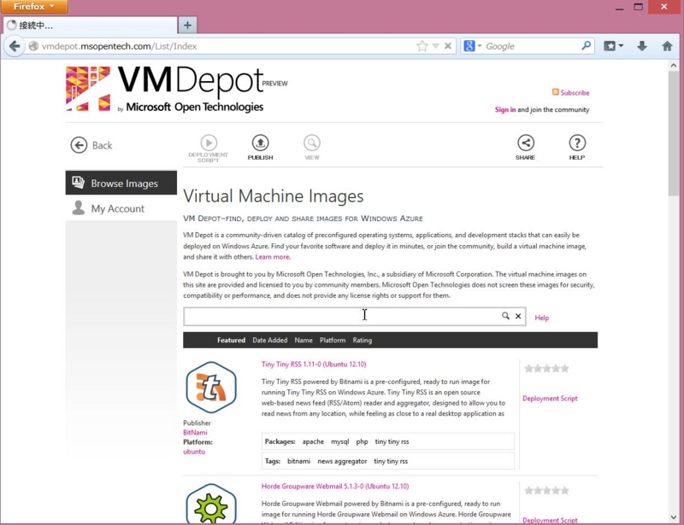Stop page loading with X button
This screenshot has width=684, height=525.
click(x=447, y=46)
